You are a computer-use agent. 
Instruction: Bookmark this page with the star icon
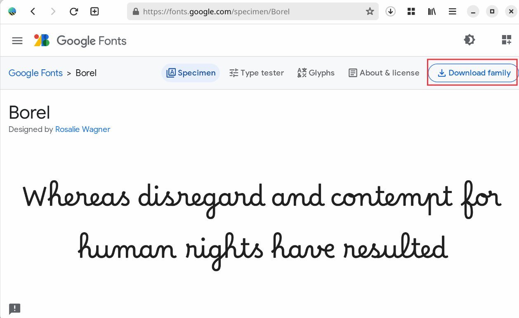click(370, 11)
